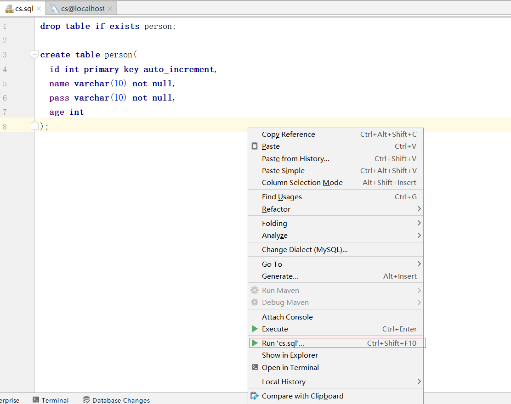Click the green arrow icon beside Run 'cs.sql'
This screenshot has height=404, width=511.
pyautogui.click(x=255, y=342)
